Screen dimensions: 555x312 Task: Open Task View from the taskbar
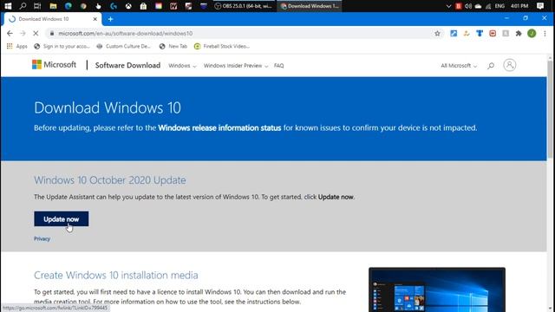(37, 6)
